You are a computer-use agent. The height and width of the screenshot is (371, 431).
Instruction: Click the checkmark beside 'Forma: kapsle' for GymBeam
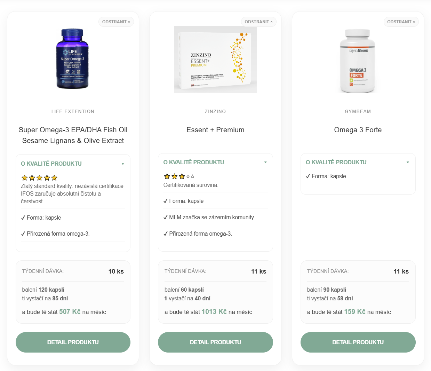308,176
